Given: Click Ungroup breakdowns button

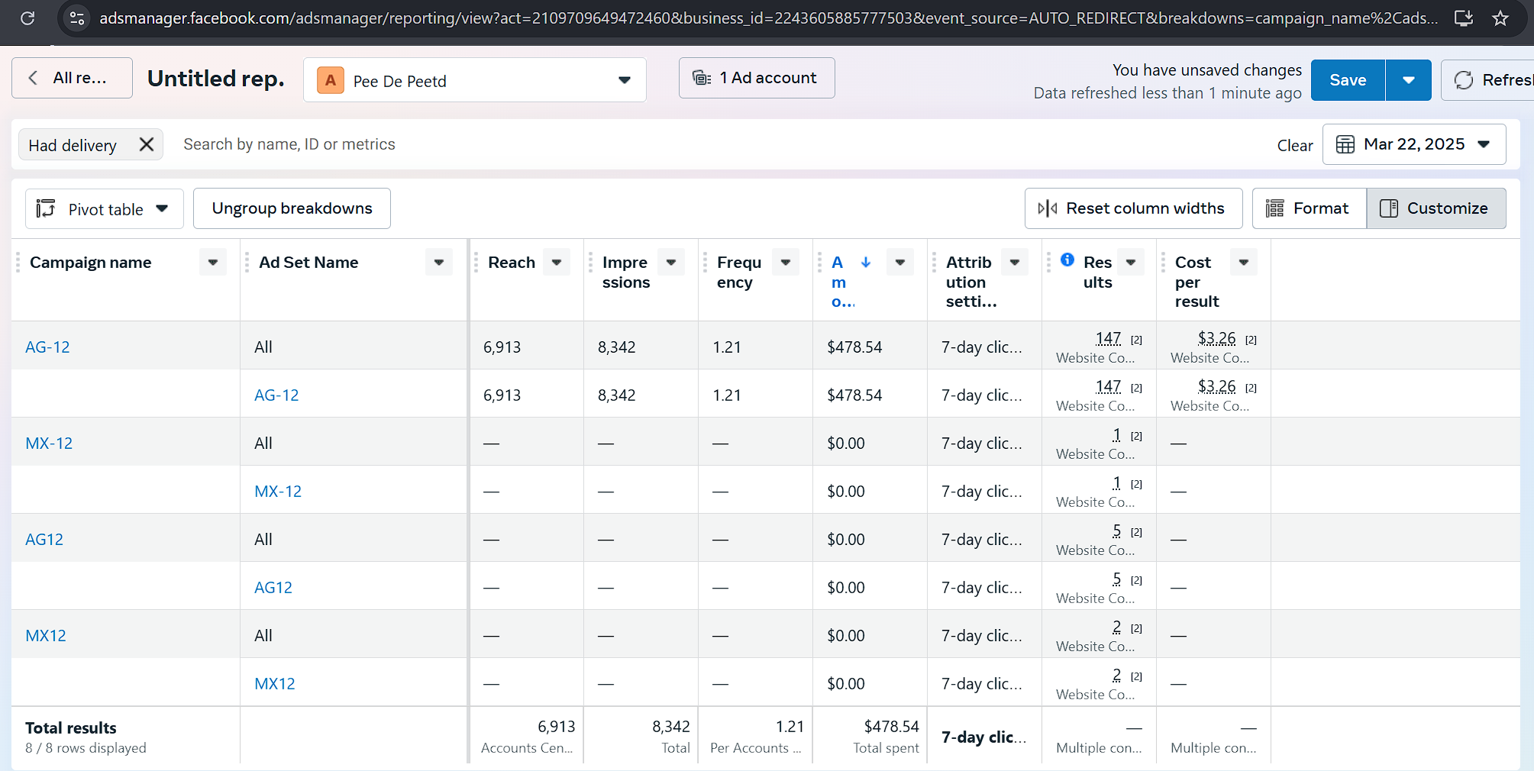Looking at the screenshot, I should coord(292,208).
